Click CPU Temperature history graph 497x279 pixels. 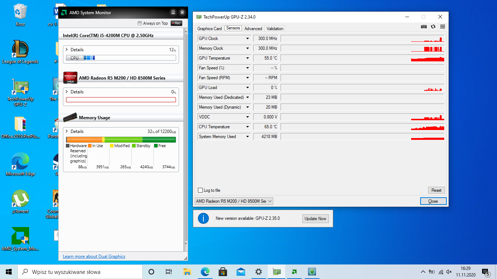(362, 127)
